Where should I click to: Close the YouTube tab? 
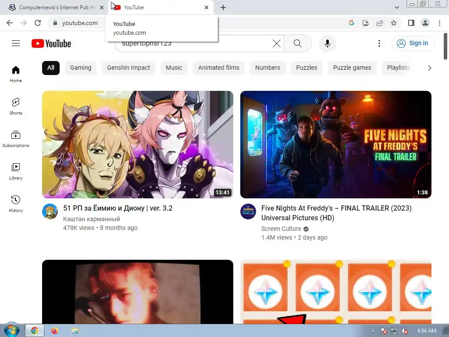207,7
